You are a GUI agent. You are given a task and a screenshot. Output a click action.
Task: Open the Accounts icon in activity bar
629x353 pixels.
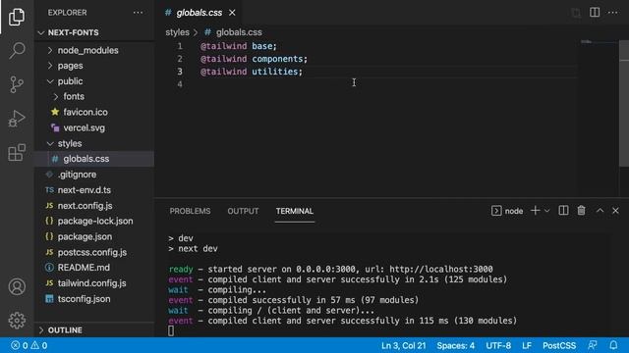[x=17, y=286]
